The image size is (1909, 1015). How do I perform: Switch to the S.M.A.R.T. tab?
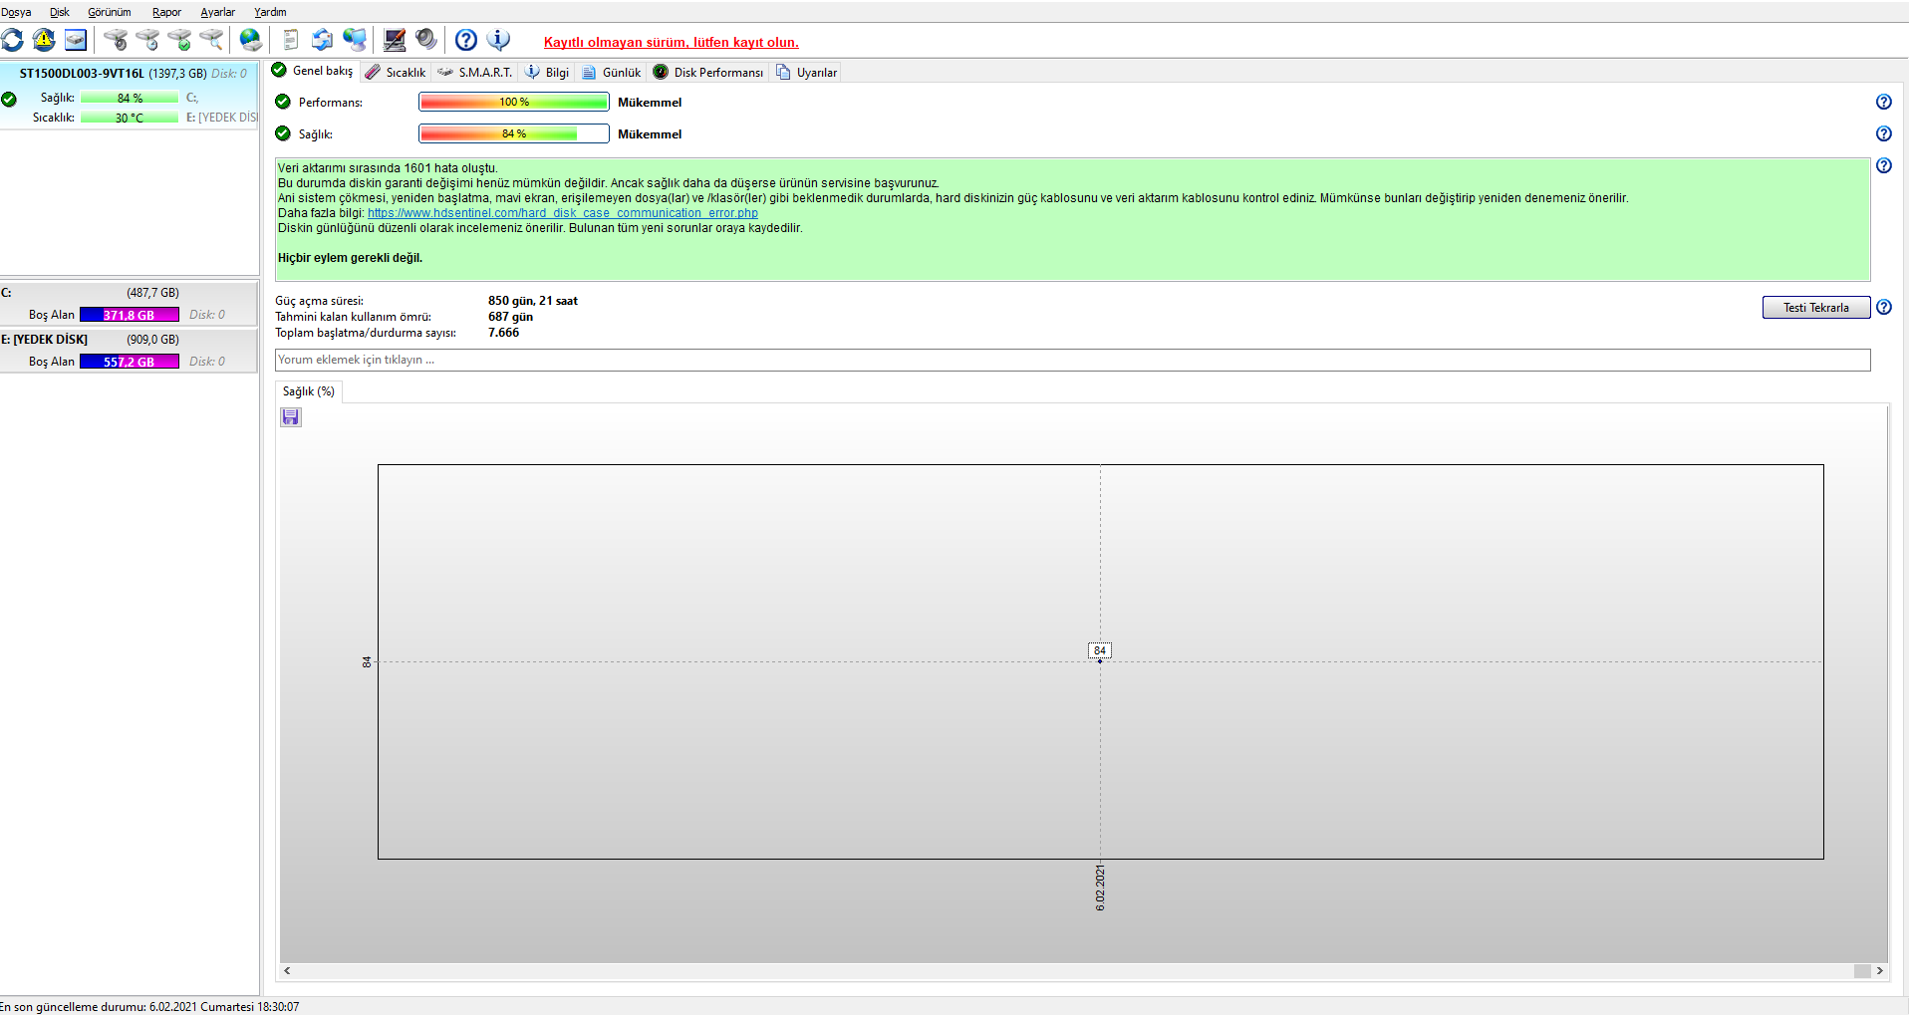tap(474, 72)
